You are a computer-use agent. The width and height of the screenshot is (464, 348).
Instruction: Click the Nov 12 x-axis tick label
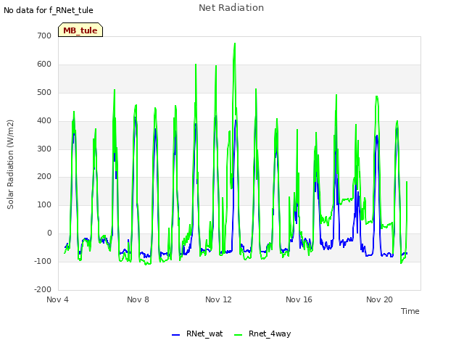pyautogui.click(x=218, y=299)
